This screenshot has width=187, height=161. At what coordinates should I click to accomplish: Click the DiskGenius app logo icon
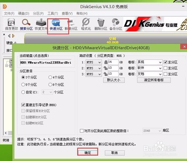tap(5, 7)
